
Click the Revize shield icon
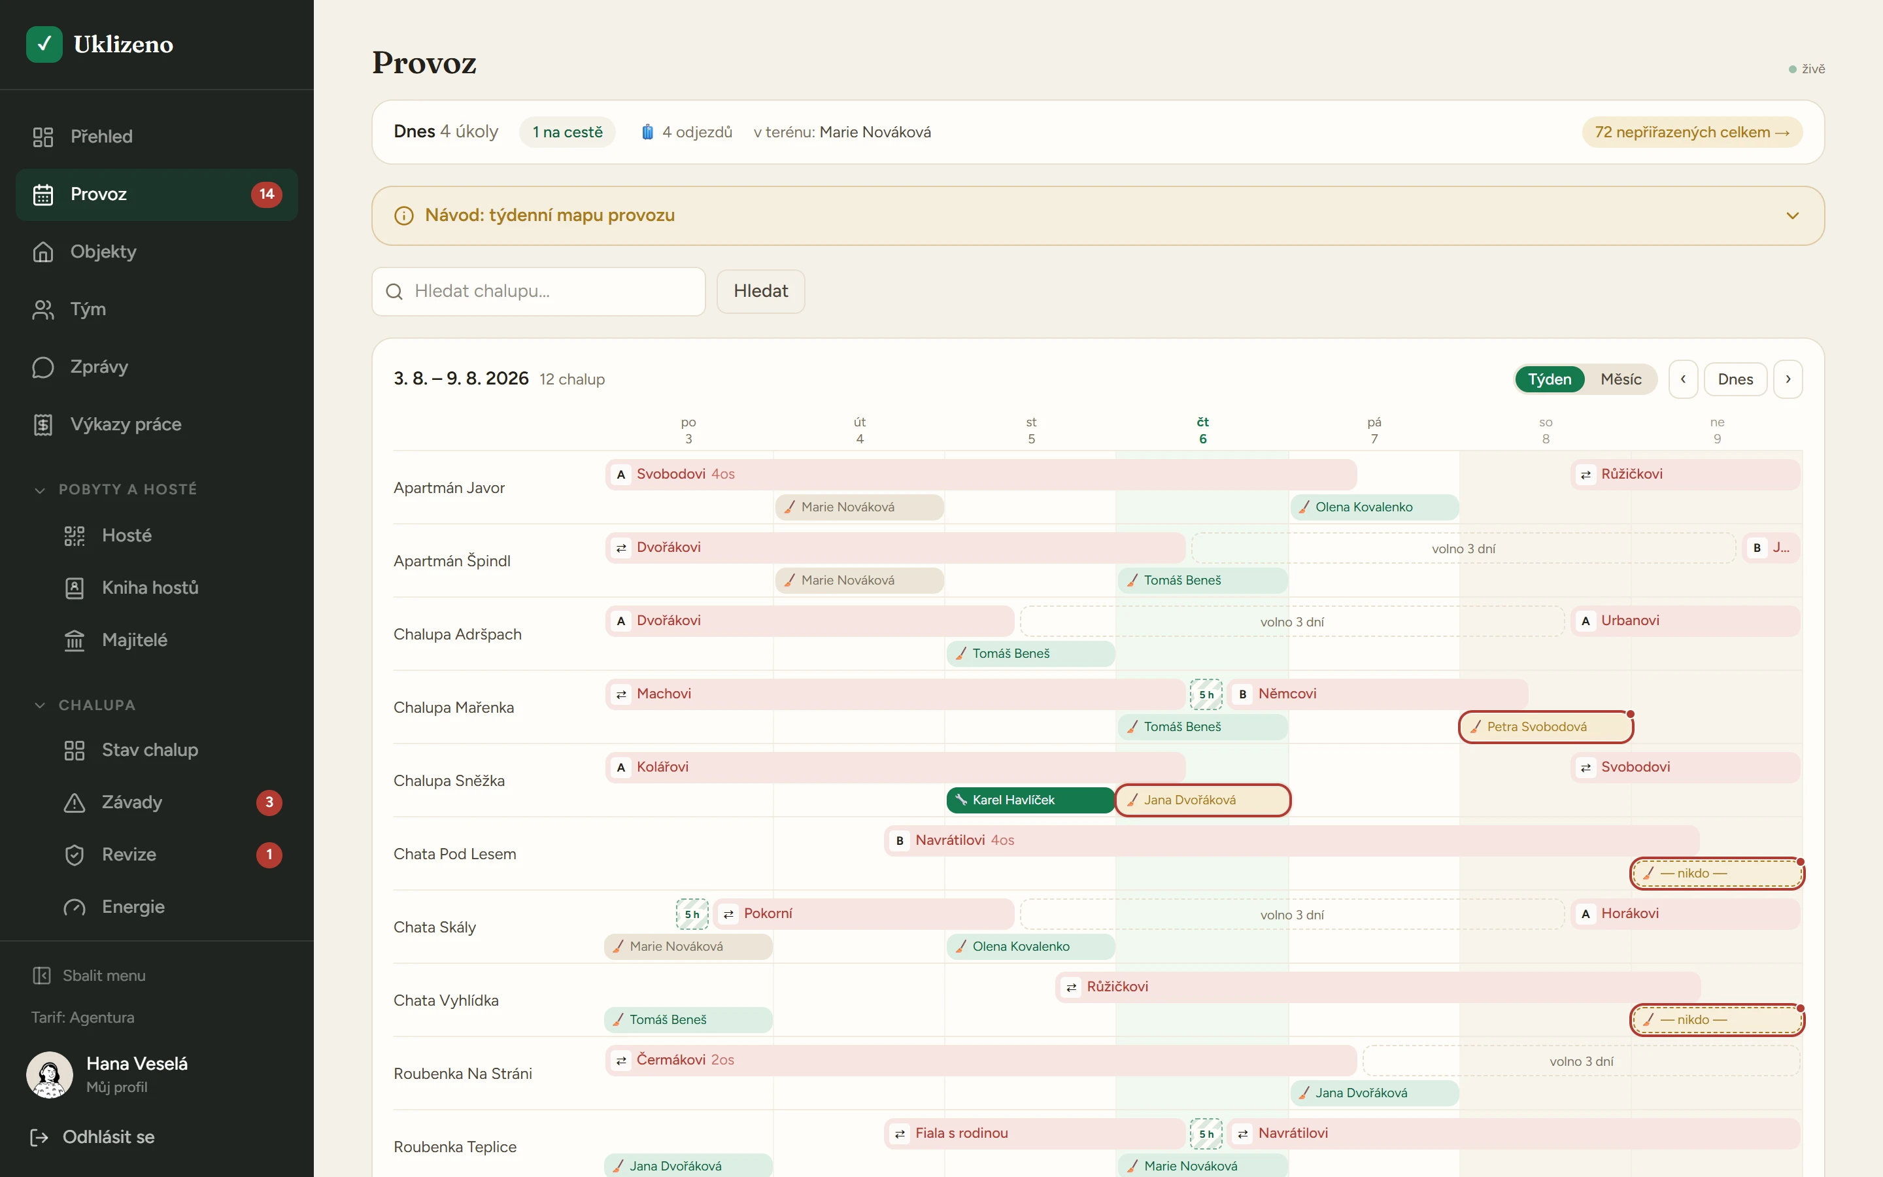pyautogui.click(x=74, y=855)
